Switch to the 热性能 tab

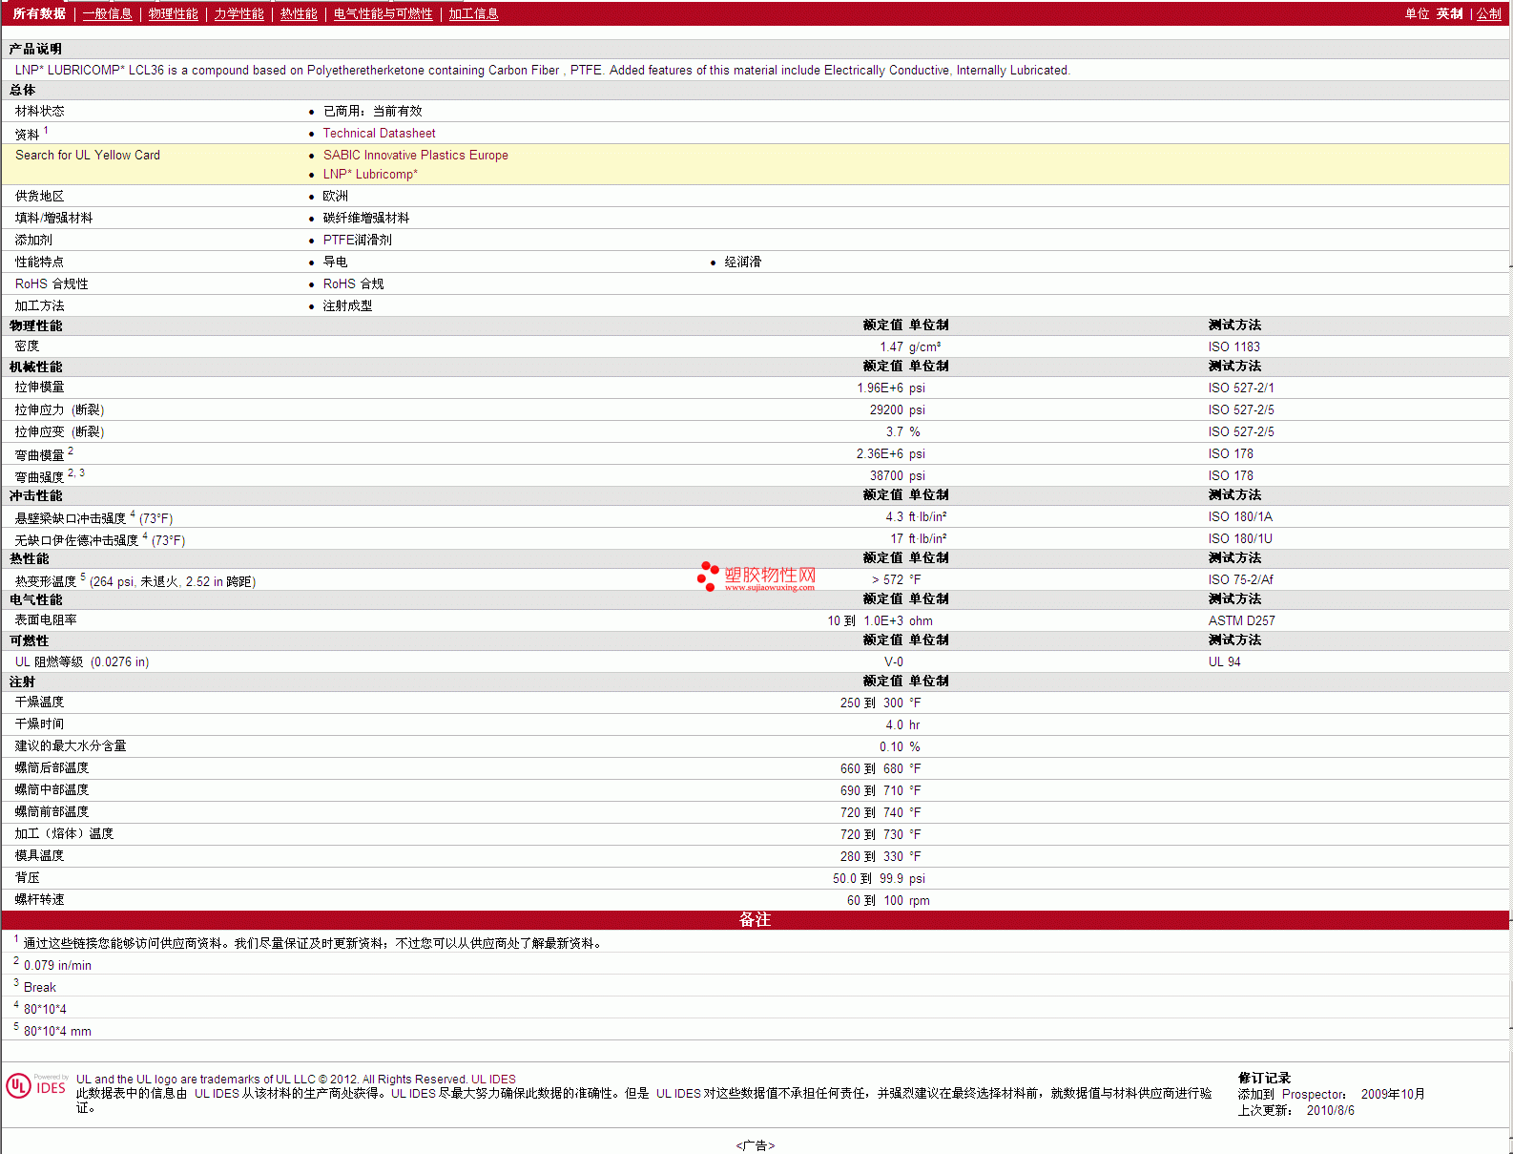[299, 13]
